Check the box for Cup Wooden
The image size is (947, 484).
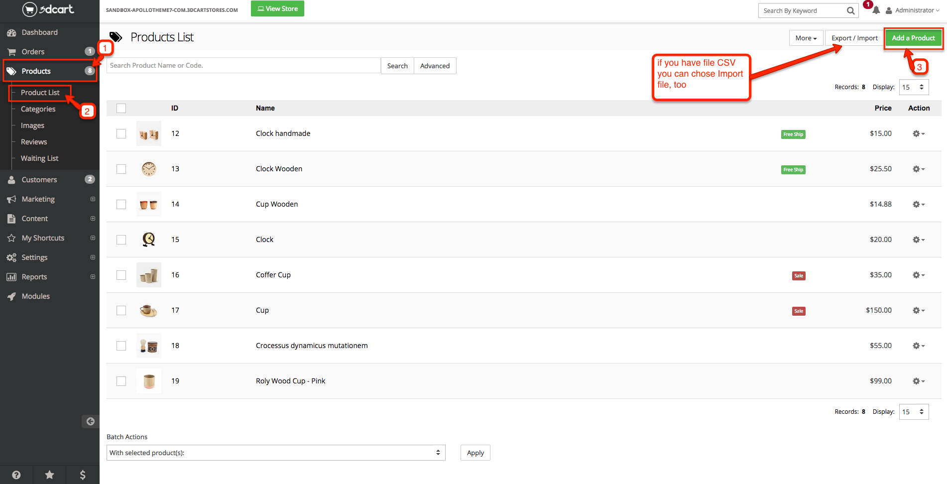click(x=121, y=204)
